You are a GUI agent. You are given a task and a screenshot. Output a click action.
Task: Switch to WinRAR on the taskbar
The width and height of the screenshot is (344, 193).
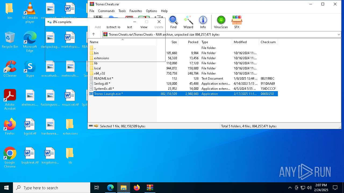click(x=150, y=188)
